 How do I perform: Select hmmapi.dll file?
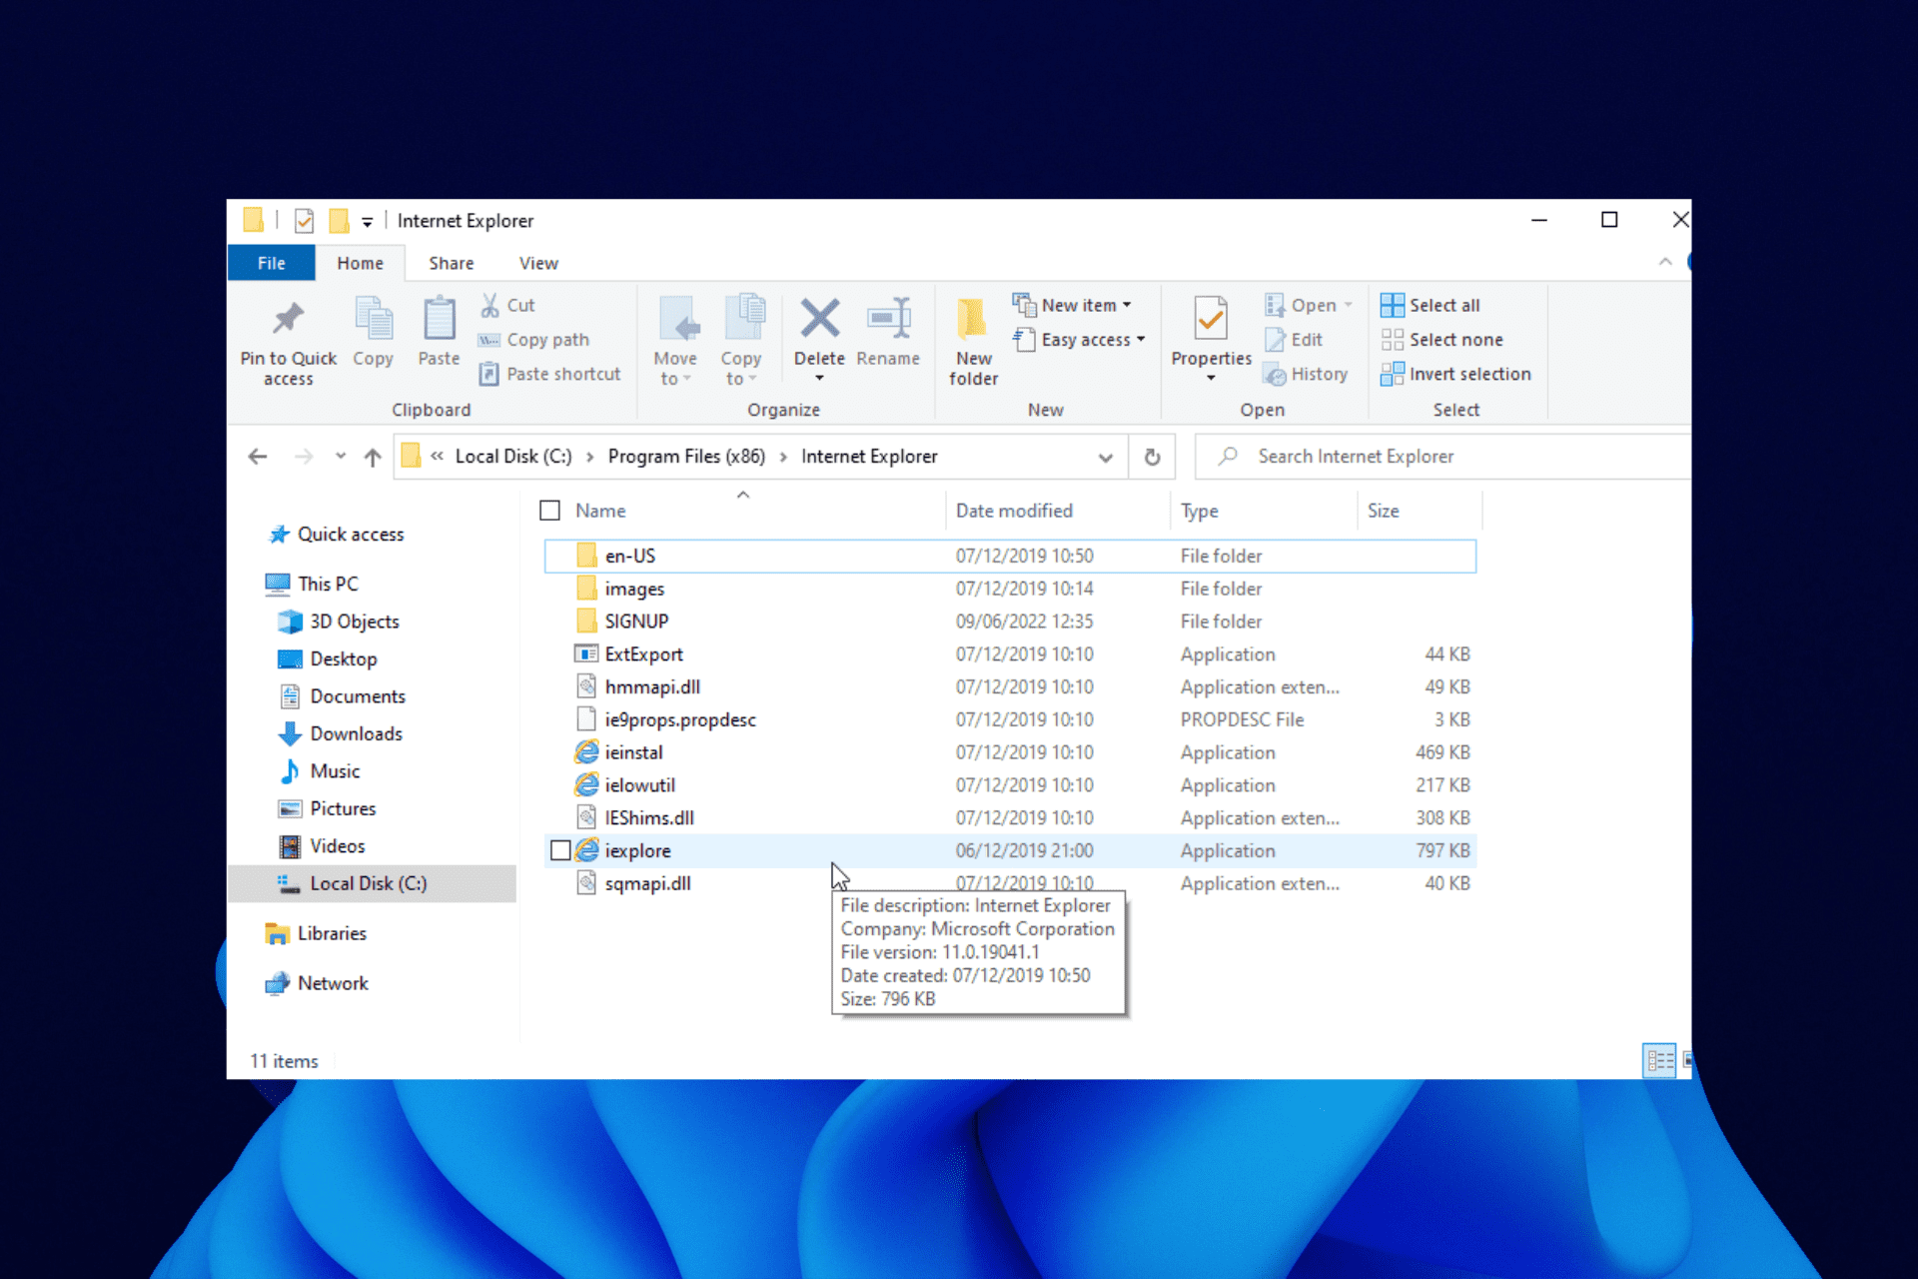pos(1010,687)
